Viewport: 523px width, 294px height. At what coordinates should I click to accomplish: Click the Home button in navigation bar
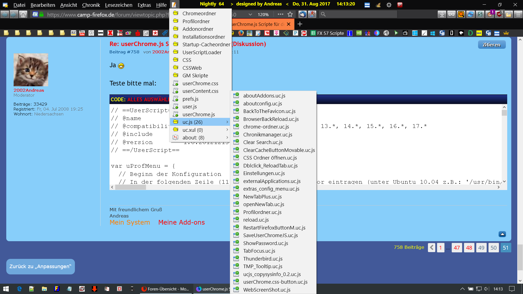(x=23, y=14)
